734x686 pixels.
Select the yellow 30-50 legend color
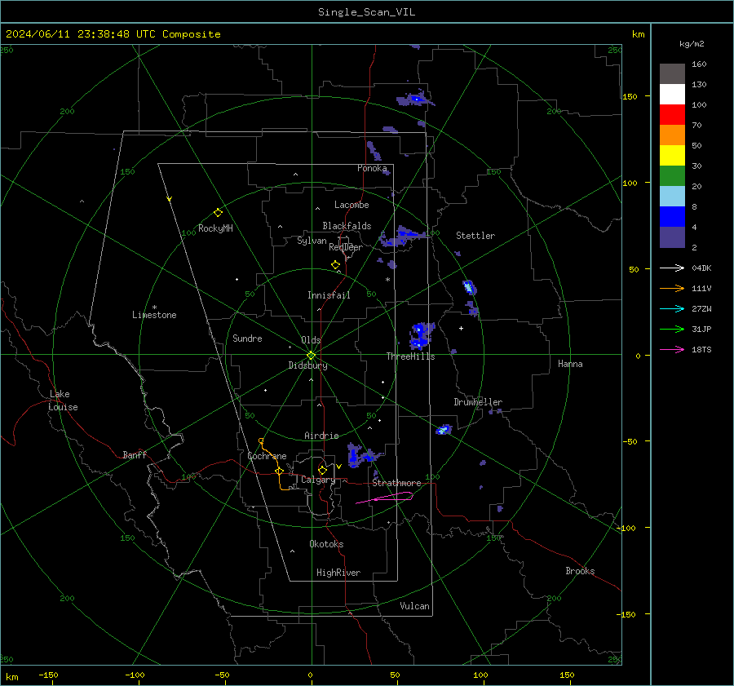pos(672,156)
